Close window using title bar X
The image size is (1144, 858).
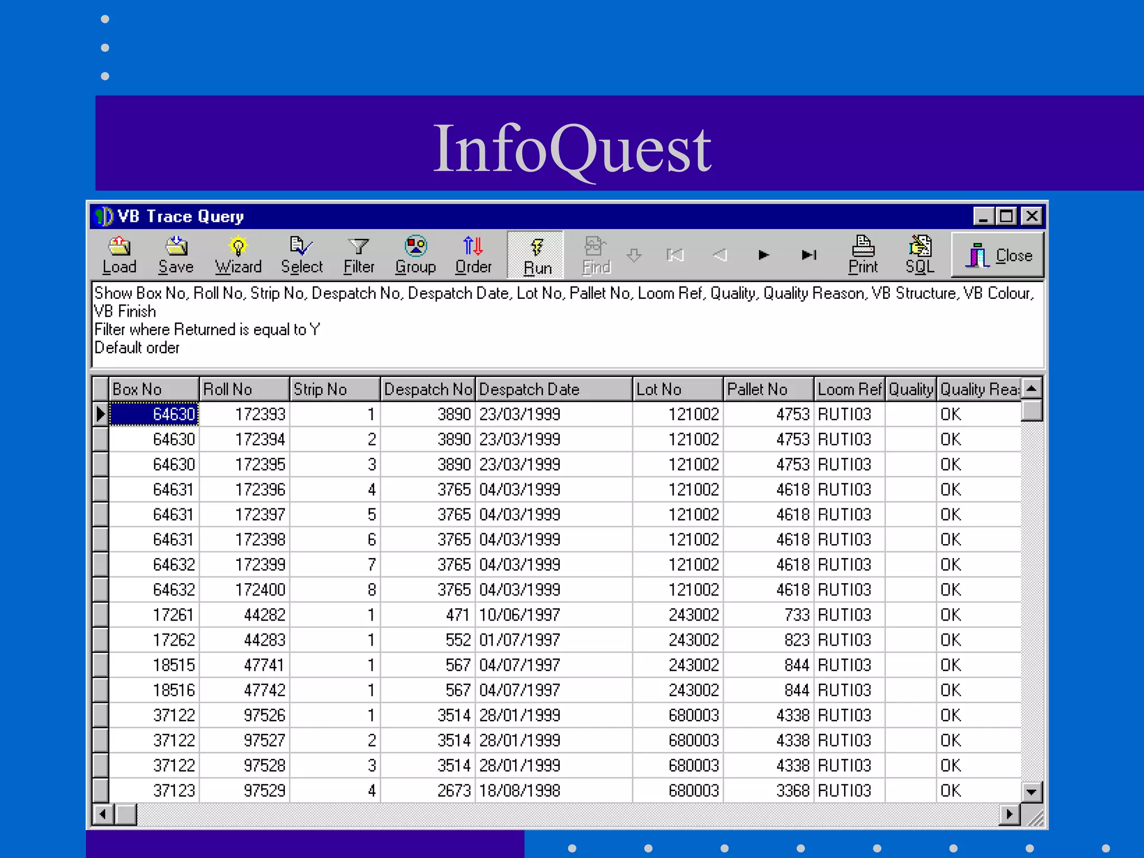[x=1032, y=216]
